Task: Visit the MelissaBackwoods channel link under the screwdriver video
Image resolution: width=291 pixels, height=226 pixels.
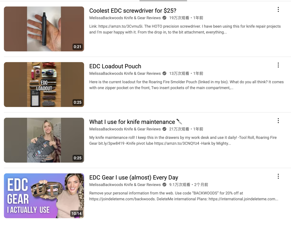Action: click(125, 18)
